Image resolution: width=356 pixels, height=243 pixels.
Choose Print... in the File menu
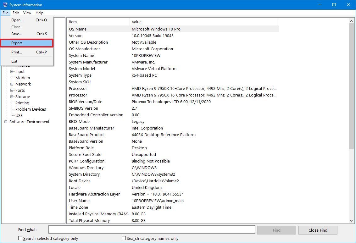tap(17, 52)
